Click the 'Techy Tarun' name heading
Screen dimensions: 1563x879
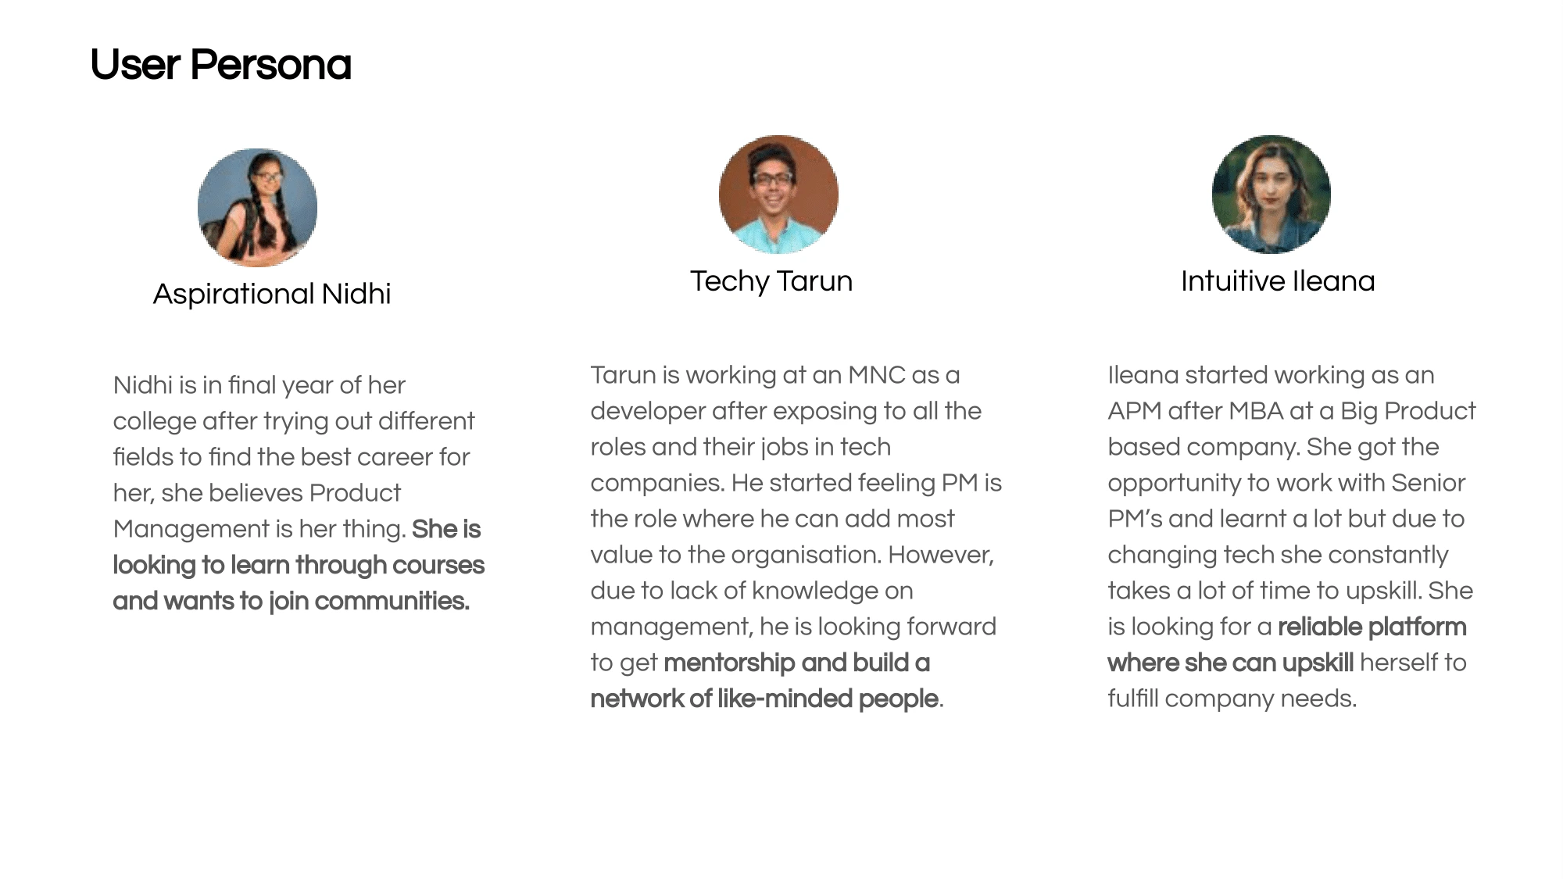771,281
